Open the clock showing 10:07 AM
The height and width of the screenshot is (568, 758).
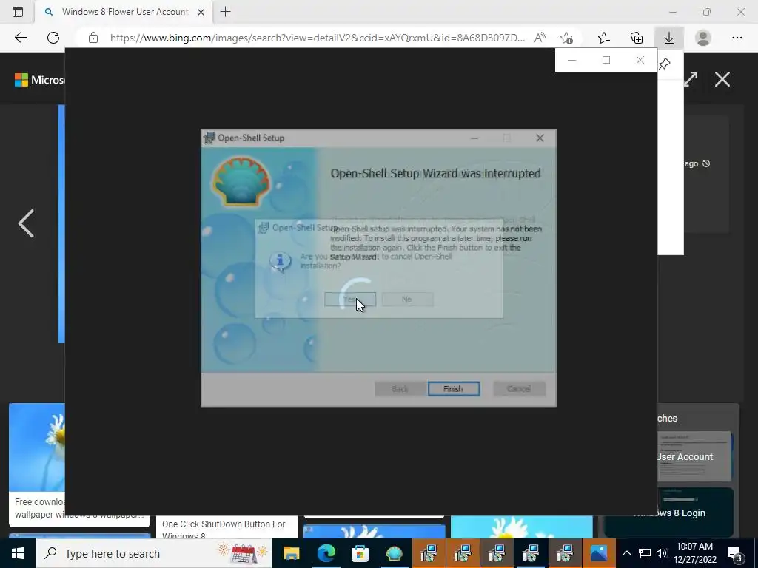[x=694, y=553]
